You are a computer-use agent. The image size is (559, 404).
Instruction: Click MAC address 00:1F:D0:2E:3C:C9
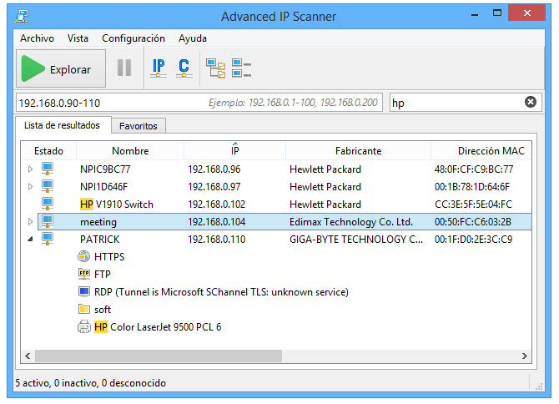(473, 240)
